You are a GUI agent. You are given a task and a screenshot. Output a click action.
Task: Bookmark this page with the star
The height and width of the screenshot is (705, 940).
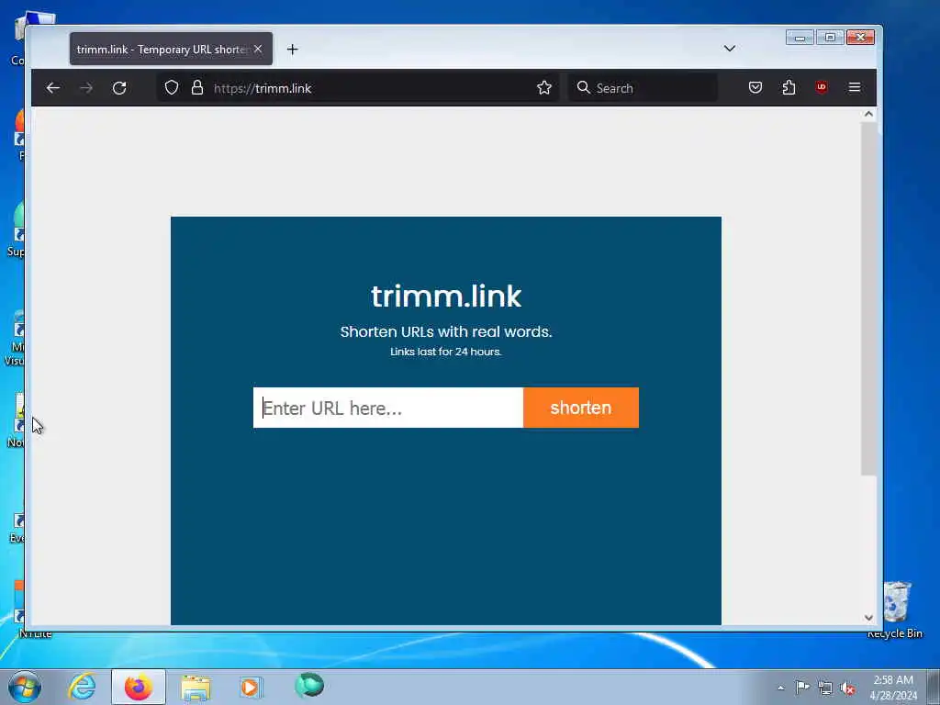pos(544,88)
